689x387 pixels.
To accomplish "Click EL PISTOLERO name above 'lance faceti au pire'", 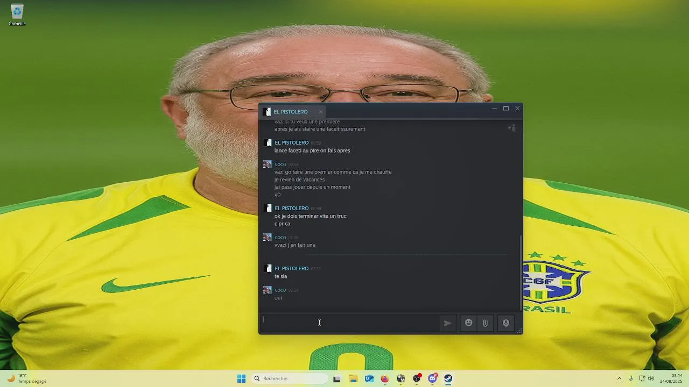I will coord(291,142).
